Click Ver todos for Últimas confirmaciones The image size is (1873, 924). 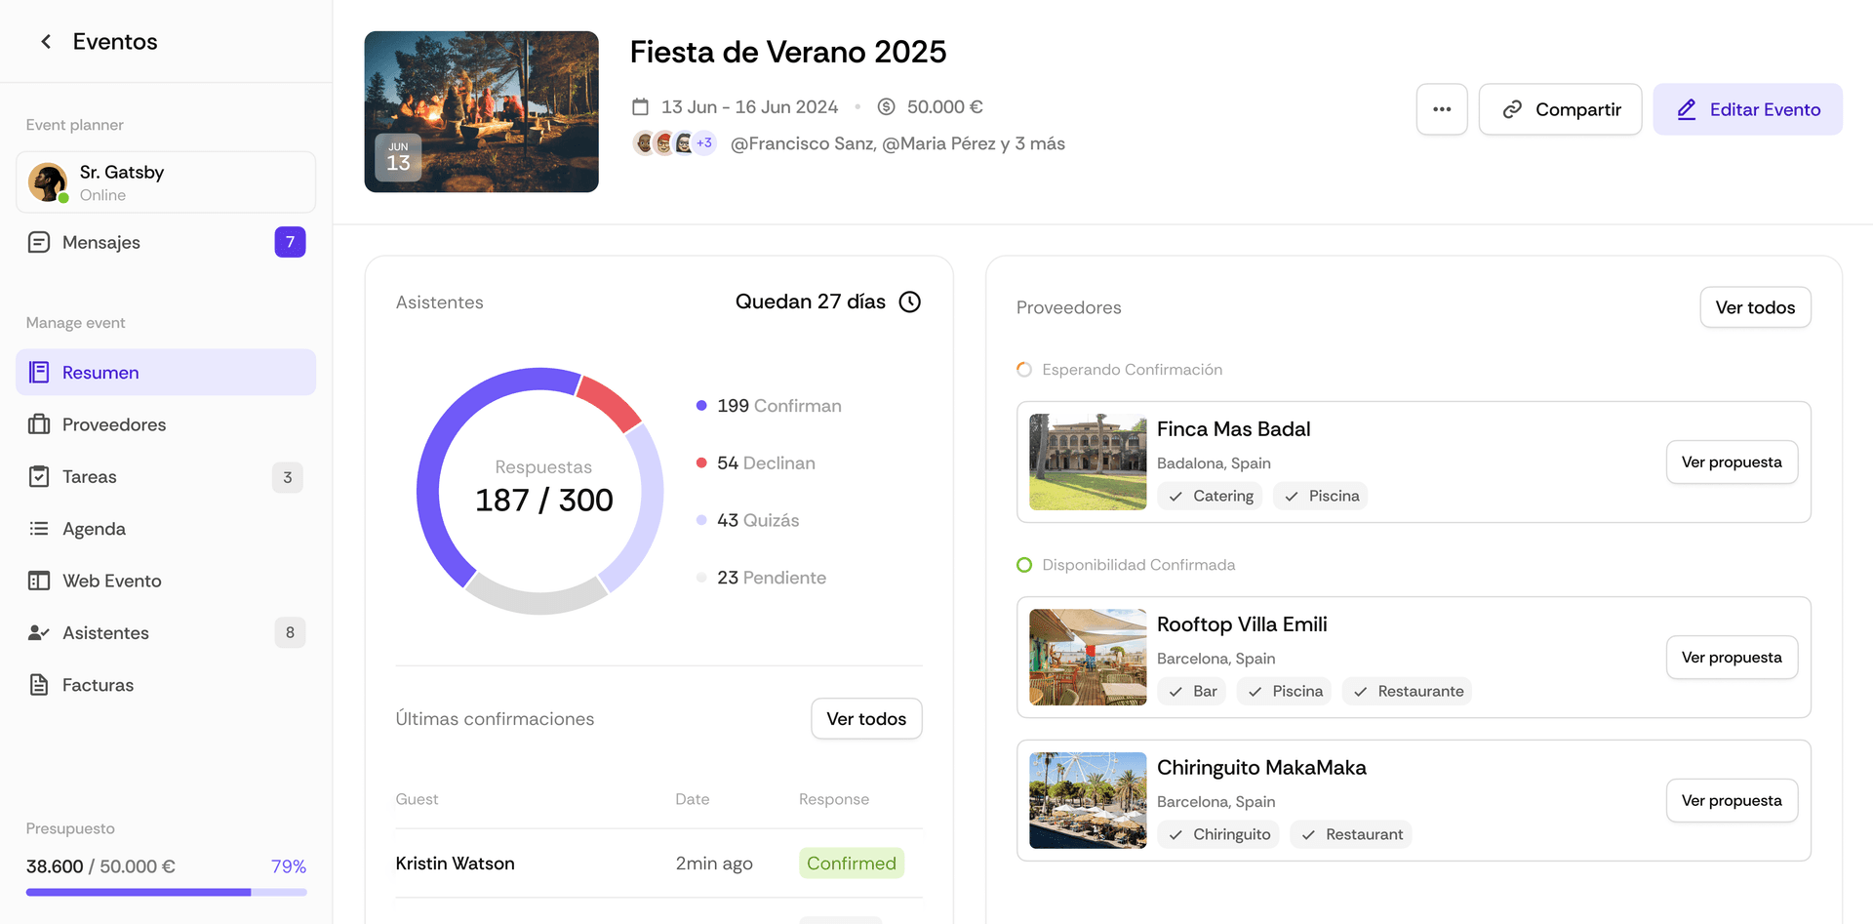tap(866, 719)
